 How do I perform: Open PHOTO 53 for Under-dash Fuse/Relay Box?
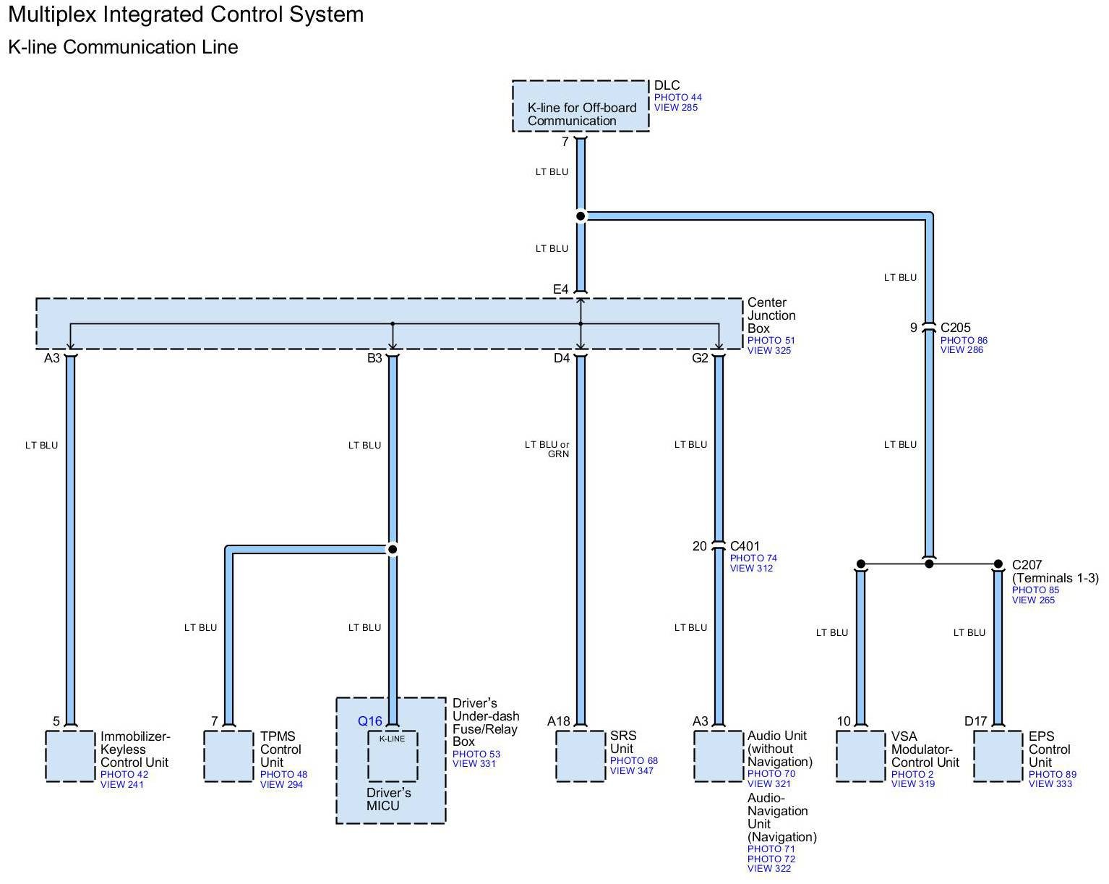(x=476, y=755)
